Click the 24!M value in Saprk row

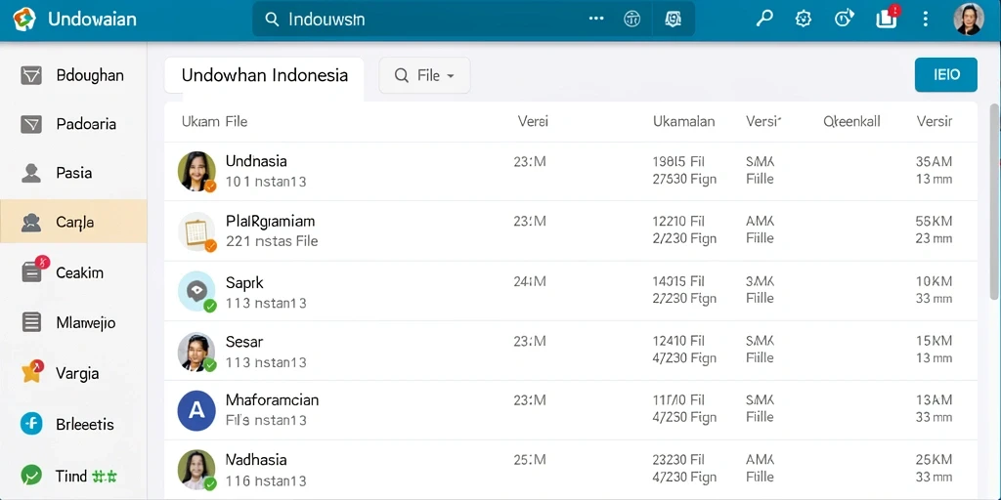click(x=530, y=281)
